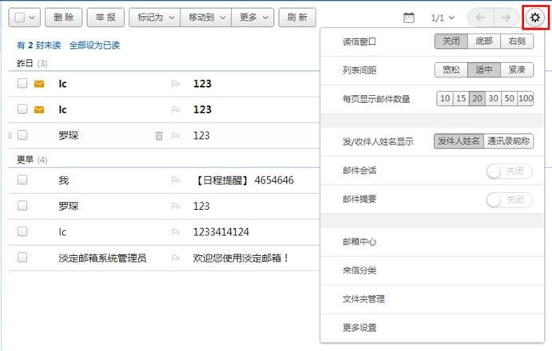
Task: Open the 1/1 page selector
Action: (443, 18)
